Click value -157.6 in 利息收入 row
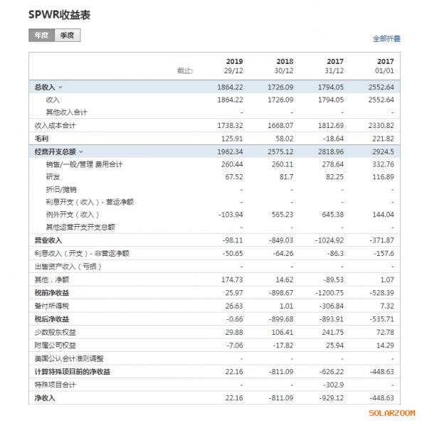 click(384, 254)
